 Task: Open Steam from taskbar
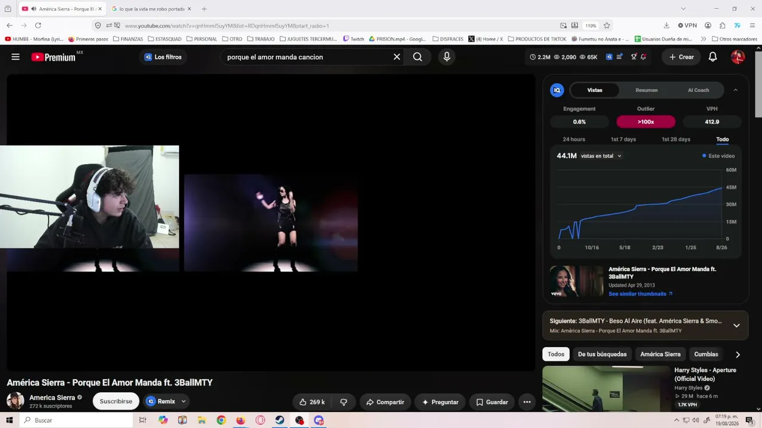[x=280, y=420]
